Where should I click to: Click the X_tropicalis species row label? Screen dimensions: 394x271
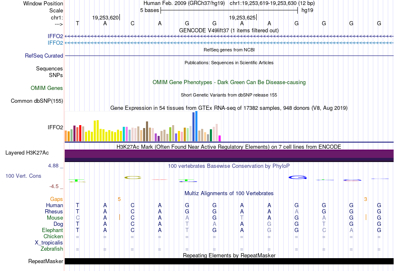(49, 243)
